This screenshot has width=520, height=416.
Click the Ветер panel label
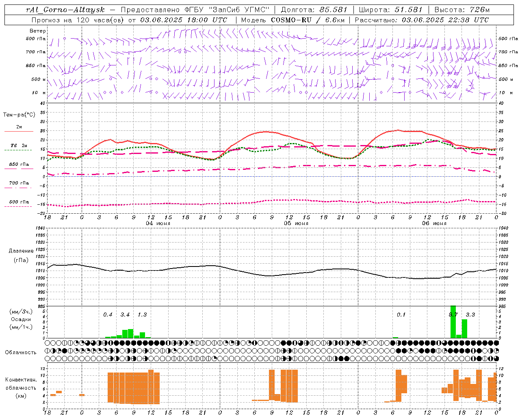[x=38, y=31]
